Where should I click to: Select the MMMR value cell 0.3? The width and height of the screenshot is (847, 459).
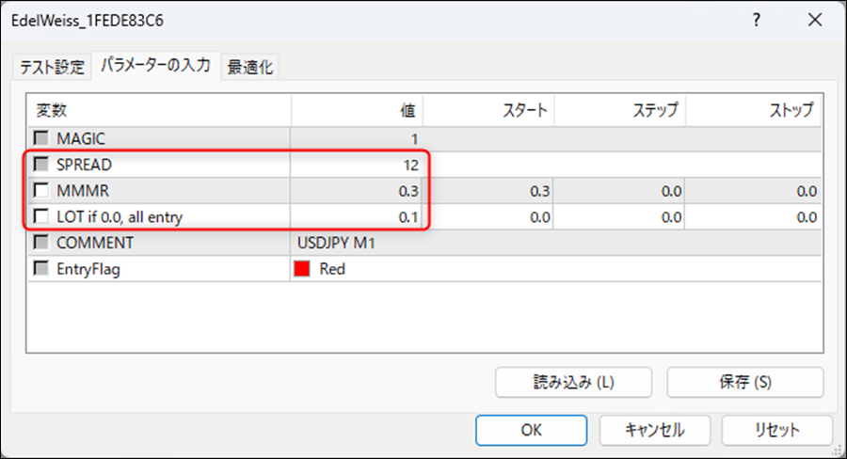[358, 191]
